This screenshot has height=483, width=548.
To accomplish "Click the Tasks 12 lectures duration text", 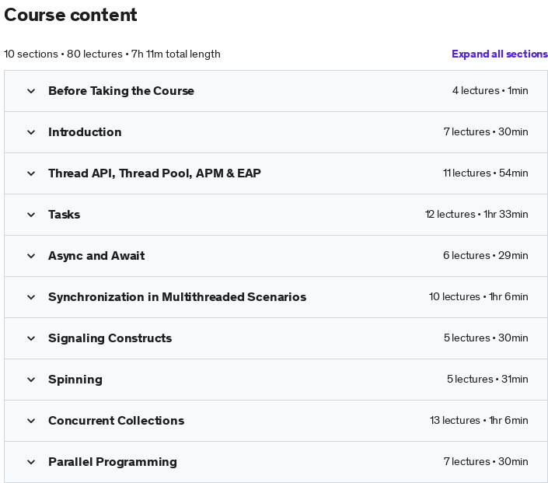I will pos(476,215).
